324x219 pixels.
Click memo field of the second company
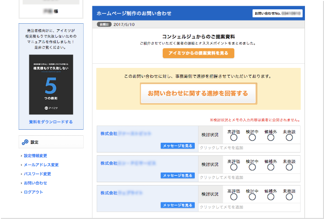click(249, 178)
